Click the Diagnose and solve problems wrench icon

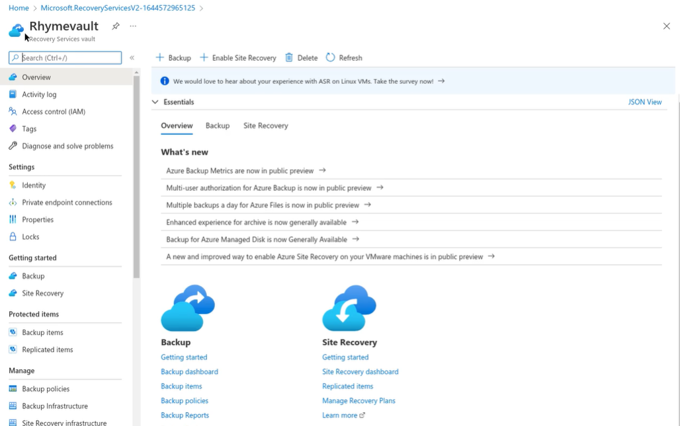pyautogui.click(x=13, y=146)
